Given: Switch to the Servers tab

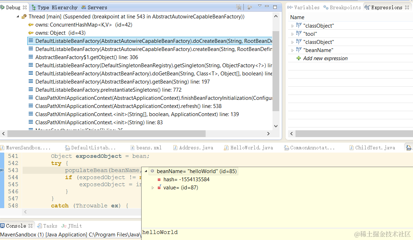Looking at the screenshot, I should click(x=94, y=7).
